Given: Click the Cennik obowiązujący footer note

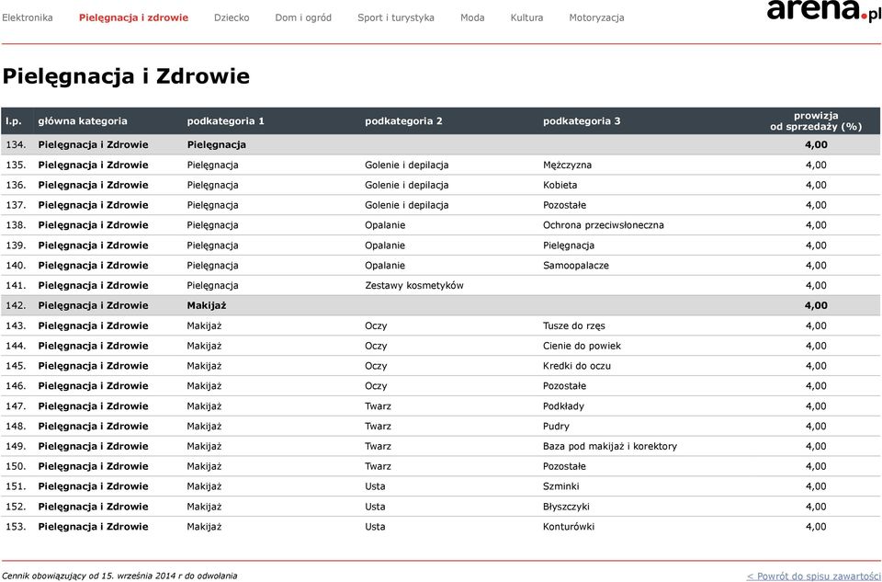Looking at the screenshot, I should 119,576.
